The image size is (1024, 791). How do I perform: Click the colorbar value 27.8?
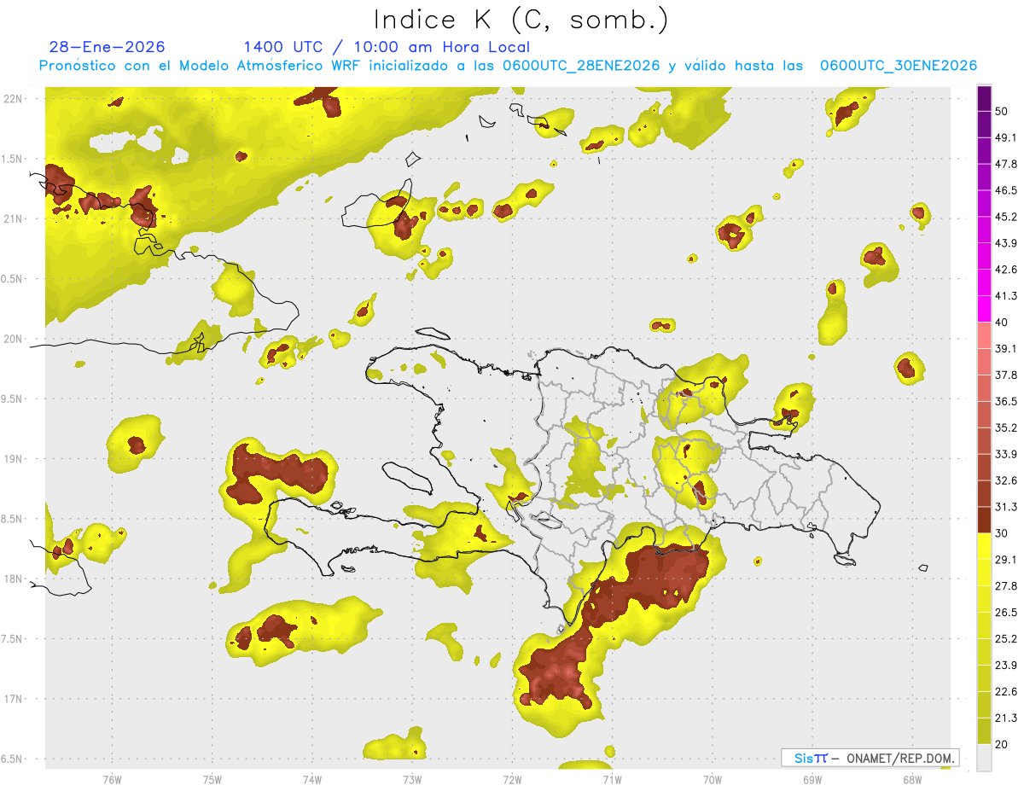[x=1006, y=586]
